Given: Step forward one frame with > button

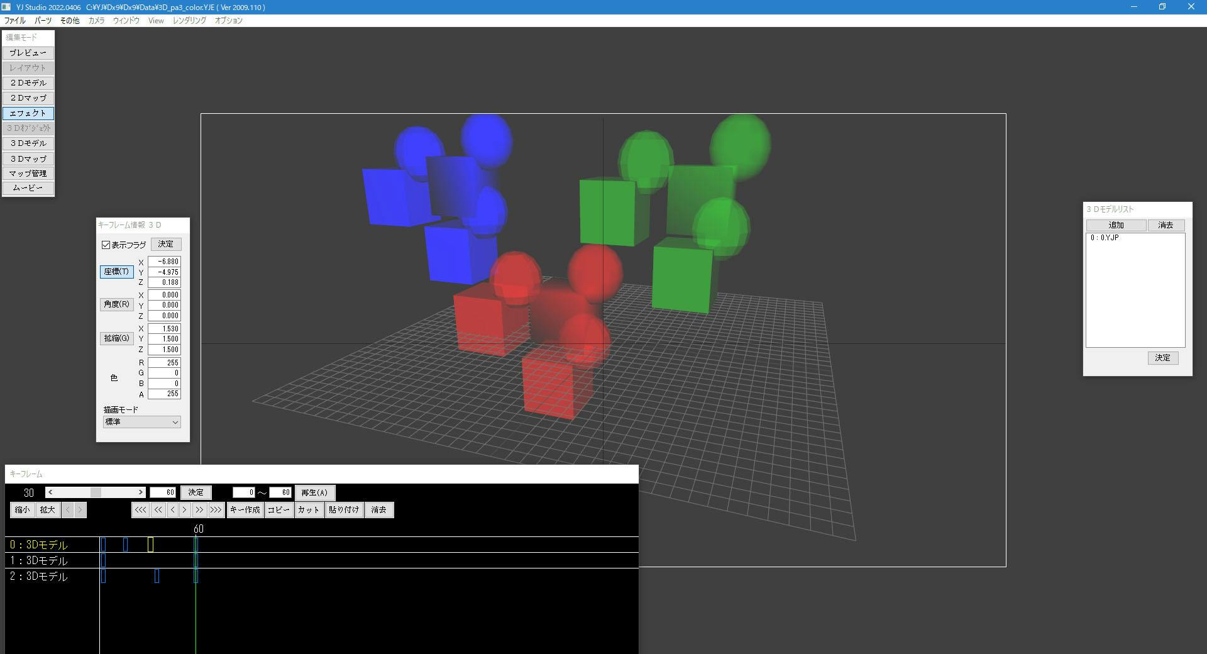Looking at the screenshot, I should click(x=185, y=510).
